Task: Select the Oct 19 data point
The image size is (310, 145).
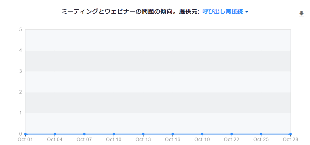Action: point(202,134)
